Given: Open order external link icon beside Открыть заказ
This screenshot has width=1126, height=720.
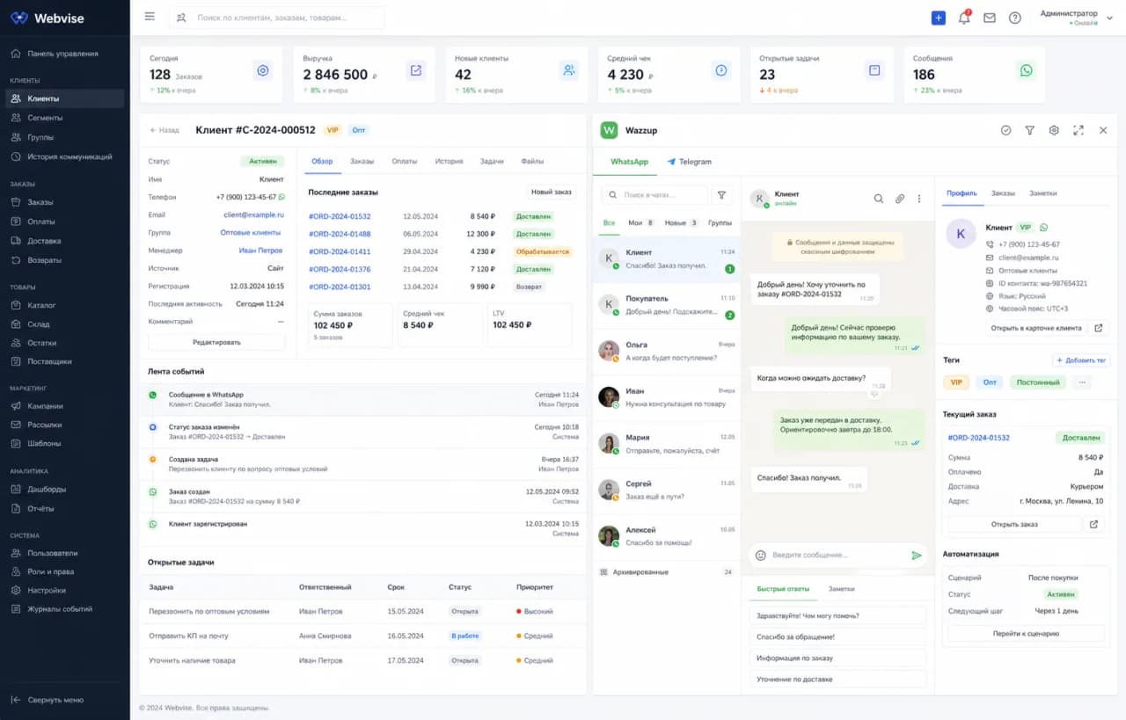Looking at the screenshot, I should (x=1093, y=524).
